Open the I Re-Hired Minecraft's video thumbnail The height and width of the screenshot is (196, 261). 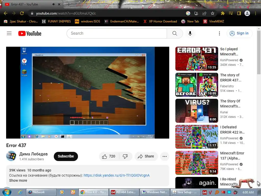[197, 183]
